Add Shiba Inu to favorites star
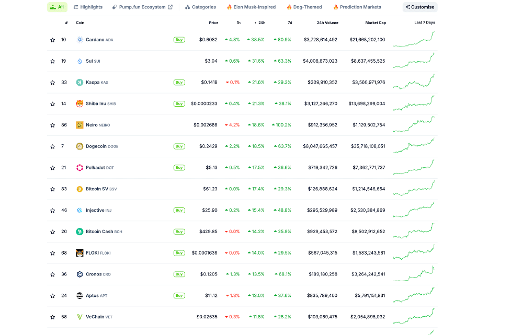511x335 pixels. [52, 104]
